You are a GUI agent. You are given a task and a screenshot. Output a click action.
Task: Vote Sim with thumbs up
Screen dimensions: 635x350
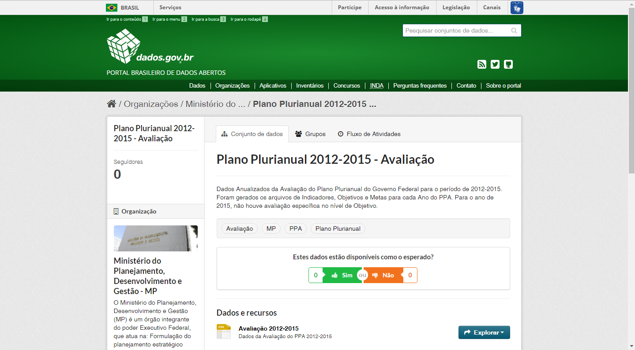pos(342,275)
